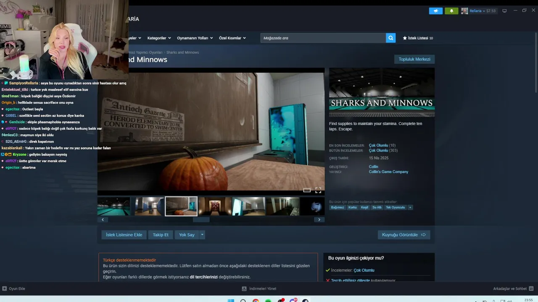Click Sharks and Minnows breadcrumb link
This screenshot has height=302, width=538.
click(x=182, y=52)
